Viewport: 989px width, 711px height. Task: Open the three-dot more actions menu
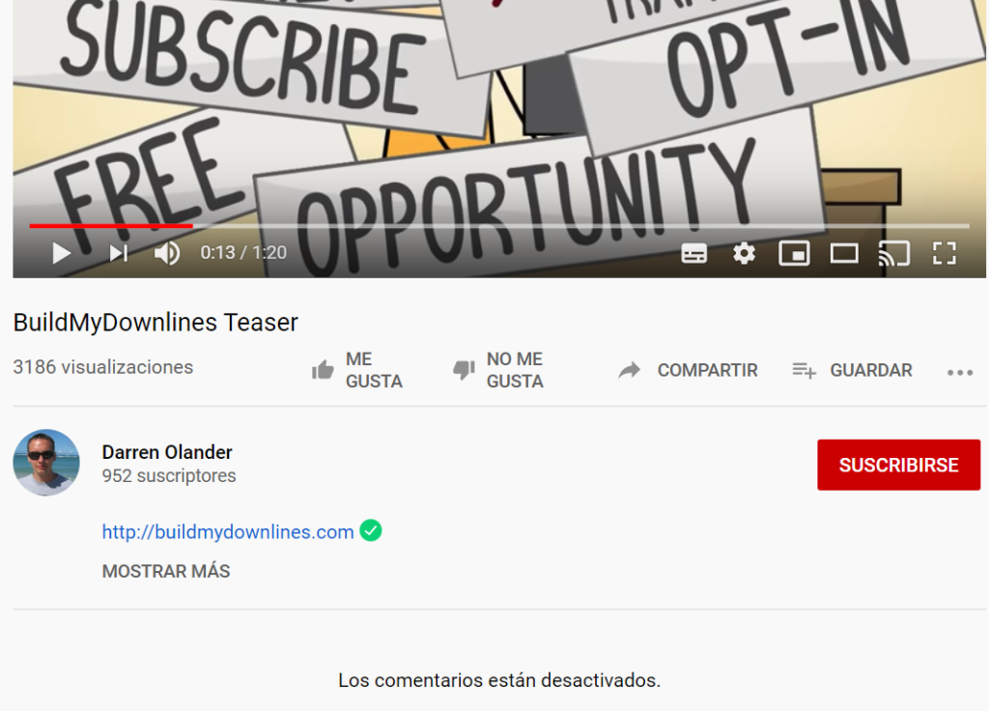[x=960, y=372]
